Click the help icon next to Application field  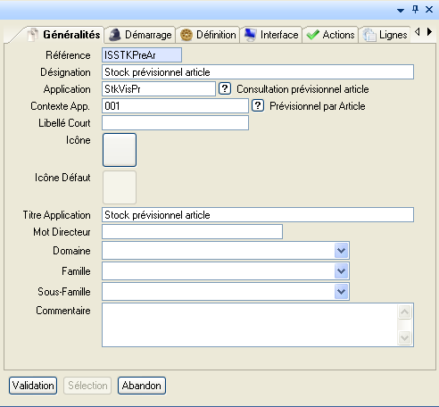pyautogui.click(x=225, y=88)
